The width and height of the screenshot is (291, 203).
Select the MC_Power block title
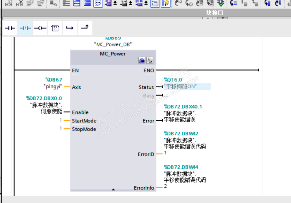[113, 54]
